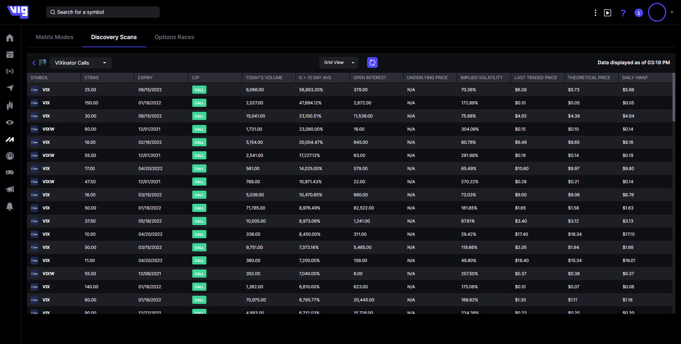This screenshot has height=344, width=681.
Task: Click the refresh scan data button
Action: pyautogui.click(x=372, y=62)
